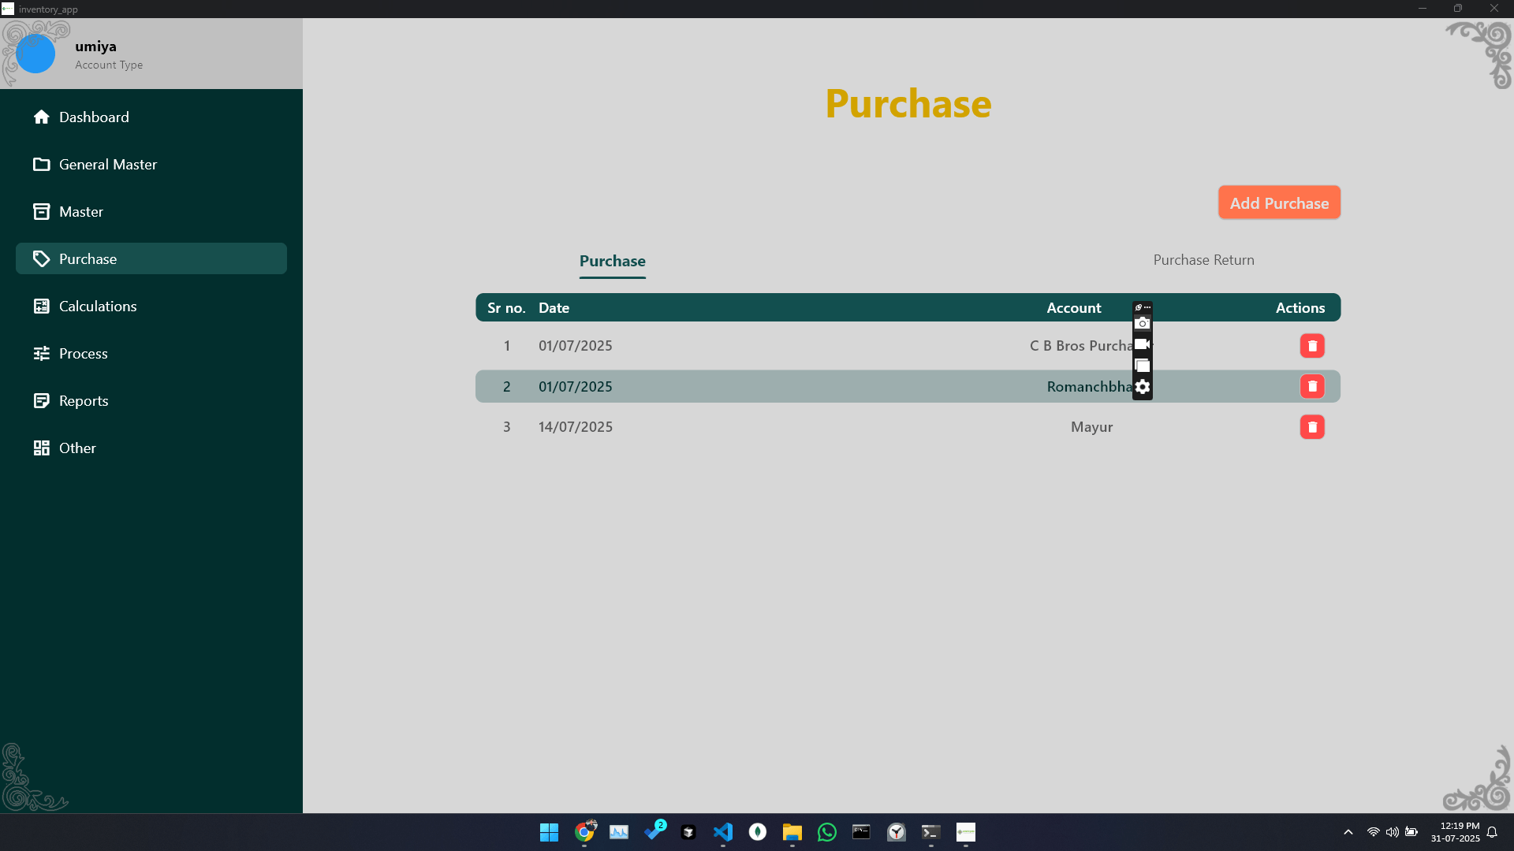Click show hidden icons chevron in system tray
Image resolution: width=1514 pixels, height=851 pixels.
click(1347, 832)
